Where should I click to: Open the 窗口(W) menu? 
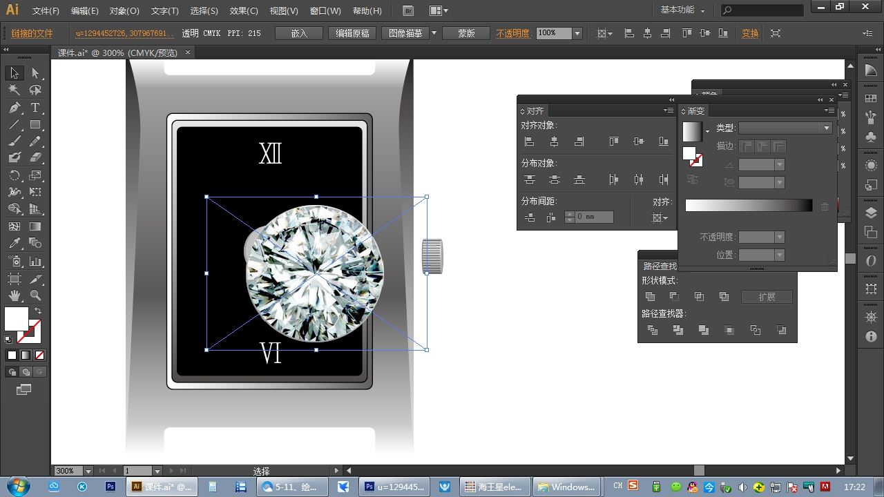pyautogui.click(x=325, y=11)
